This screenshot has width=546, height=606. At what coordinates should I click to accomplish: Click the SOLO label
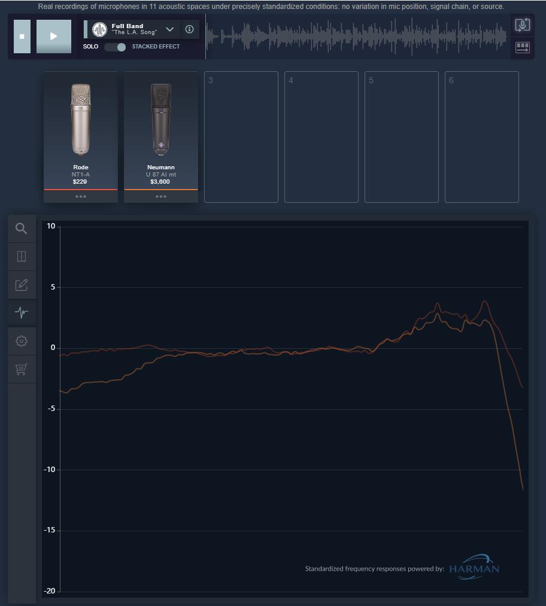click(x=90, y=47)
